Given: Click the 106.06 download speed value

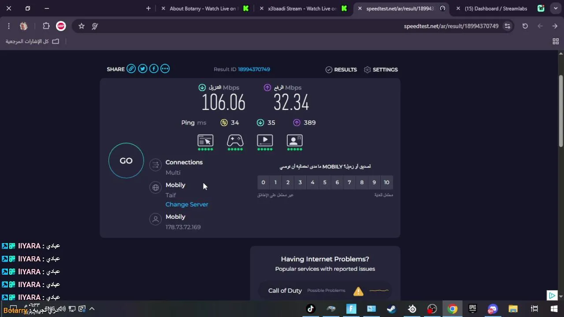Looking at the screenshot, I should tap(223, 103).
